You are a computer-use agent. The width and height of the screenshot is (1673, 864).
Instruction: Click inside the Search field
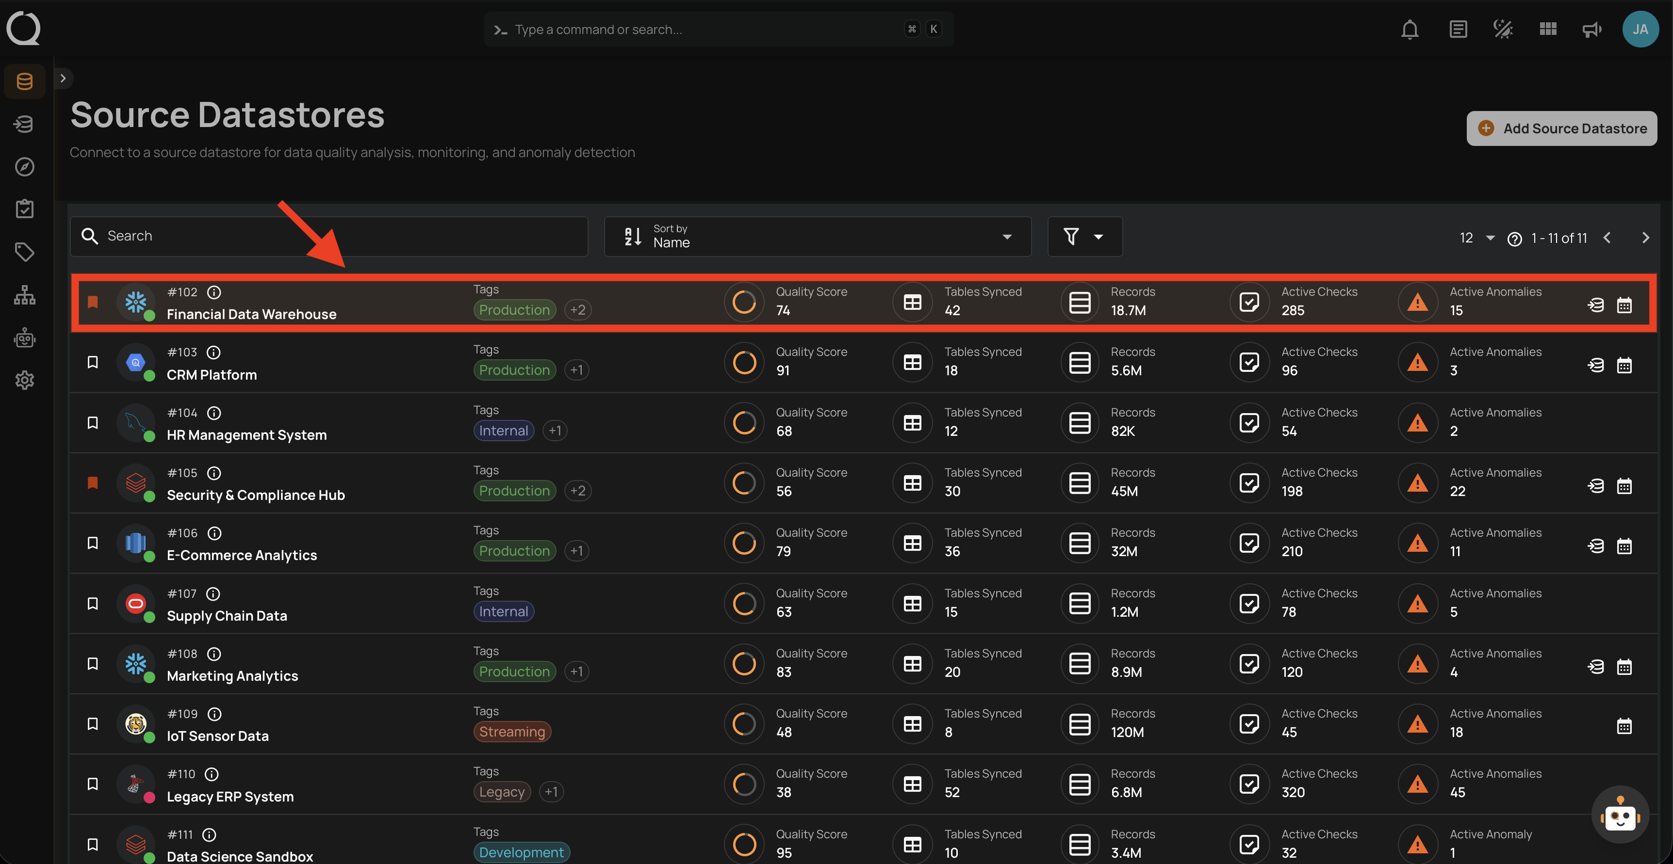point(260,236)
